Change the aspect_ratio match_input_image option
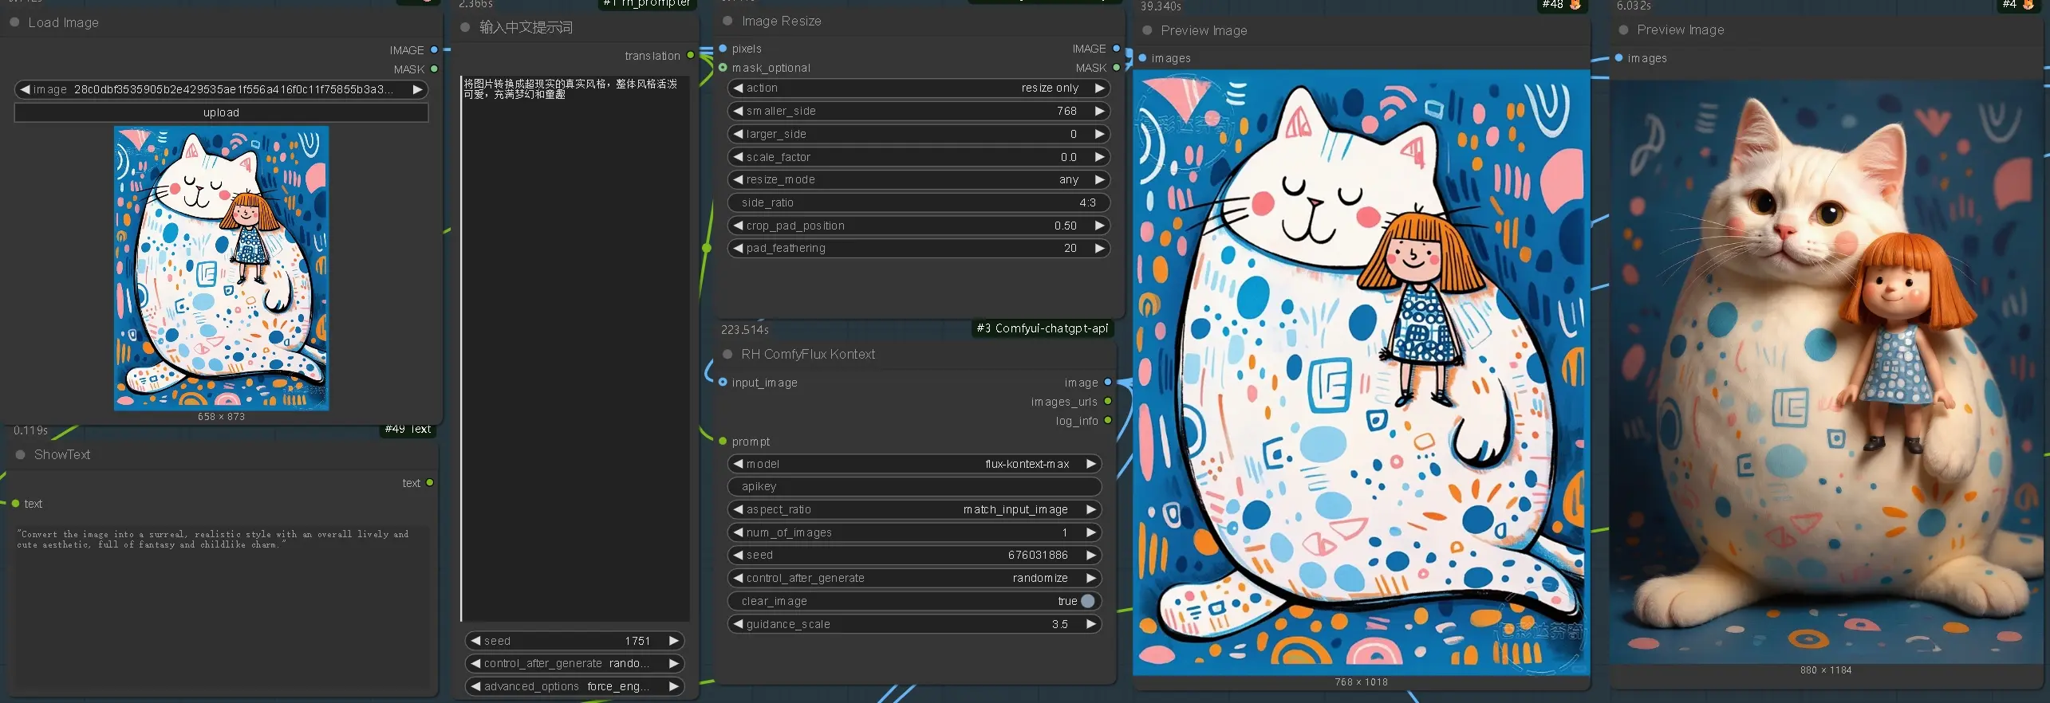This screenshot has width=2050, height=703. coord(915,509)
